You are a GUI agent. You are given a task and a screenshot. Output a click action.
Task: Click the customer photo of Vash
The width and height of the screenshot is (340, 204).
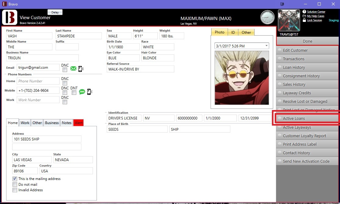(242, 78)
